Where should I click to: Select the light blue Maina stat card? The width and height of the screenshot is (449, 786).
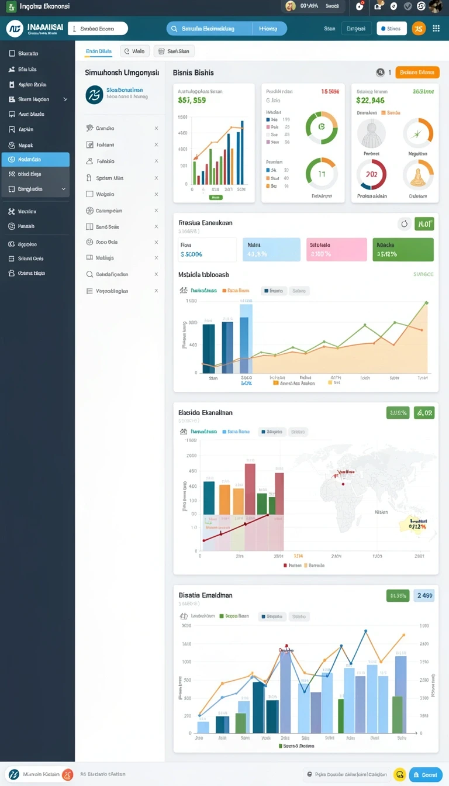(271, 249)
